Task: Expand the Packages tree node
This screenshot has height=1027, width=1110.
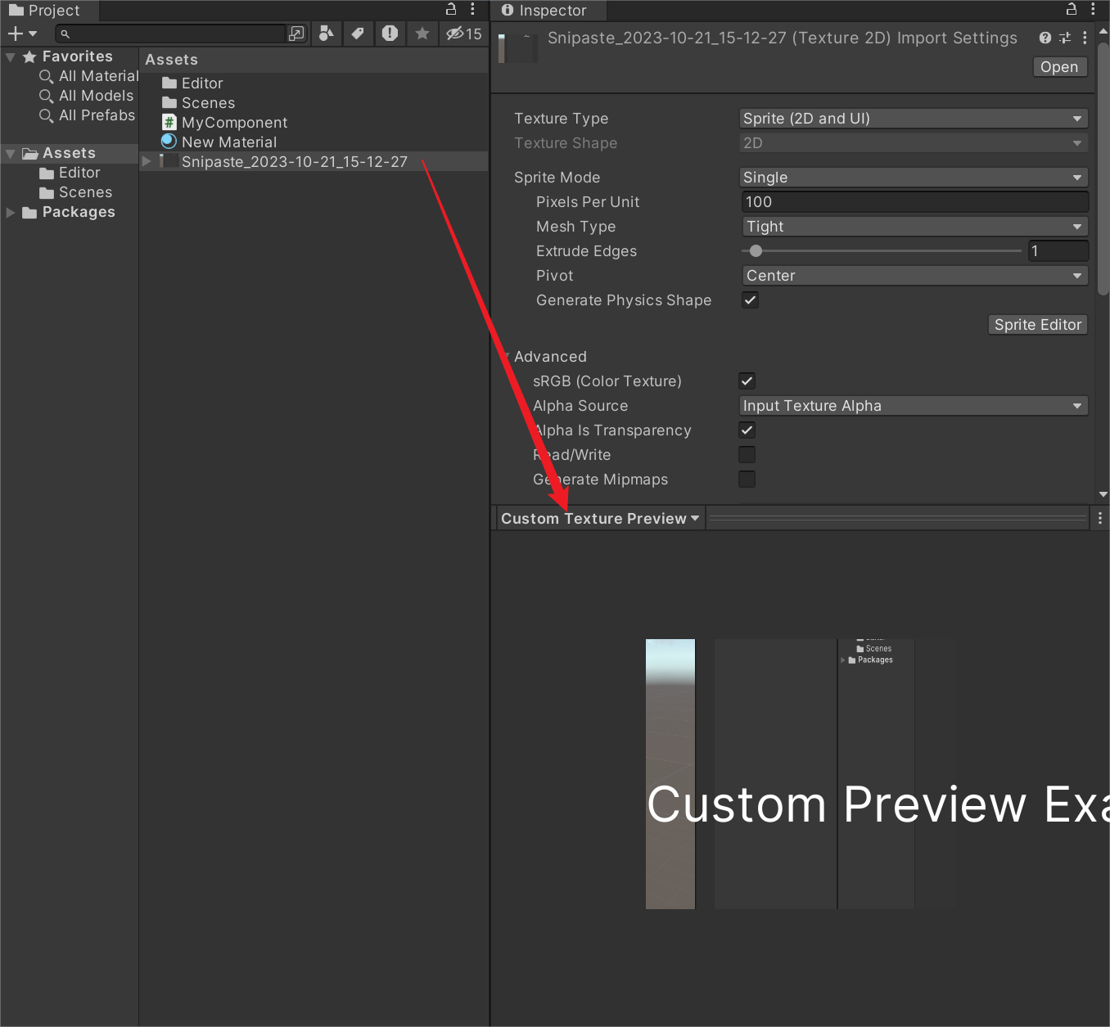Action: (11, 213)
